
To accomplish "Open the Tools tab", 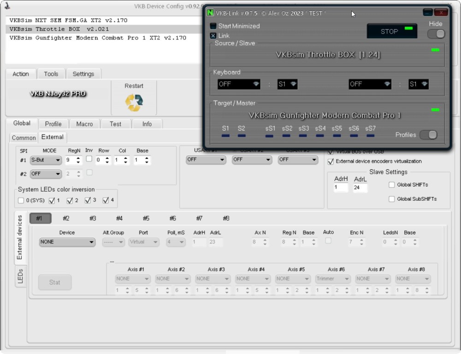I will (x=51, y=74).
